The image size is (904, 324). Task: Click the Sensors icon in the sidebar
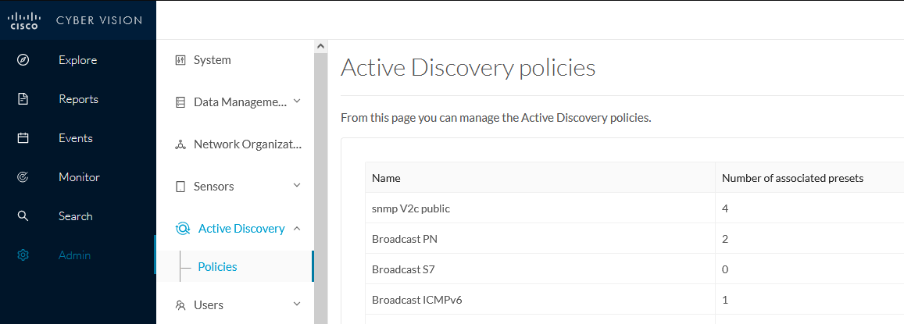[x=180, y=187]
